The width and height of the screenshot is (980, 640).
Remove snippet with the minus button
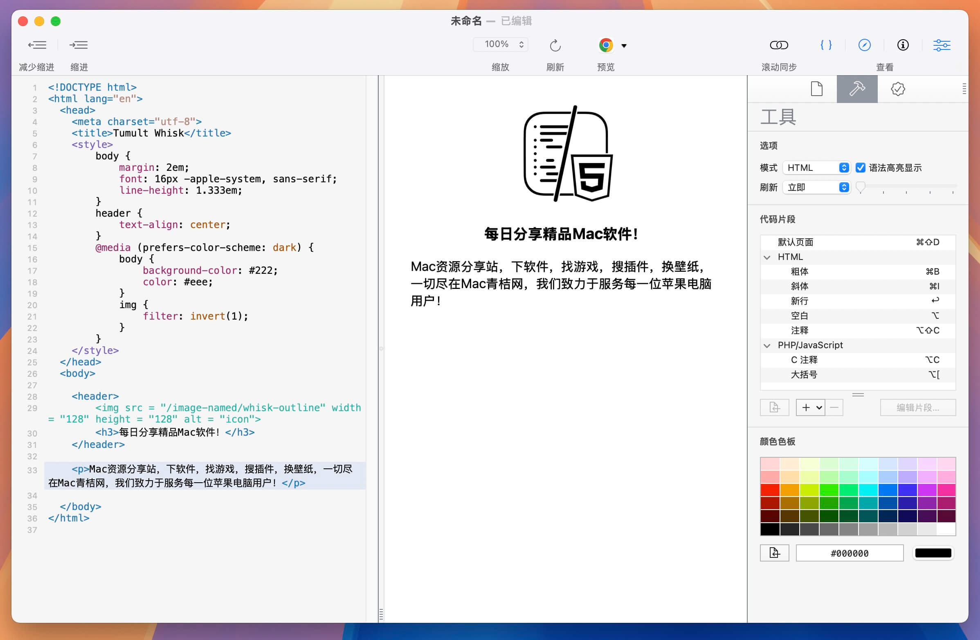click(834, 407)
